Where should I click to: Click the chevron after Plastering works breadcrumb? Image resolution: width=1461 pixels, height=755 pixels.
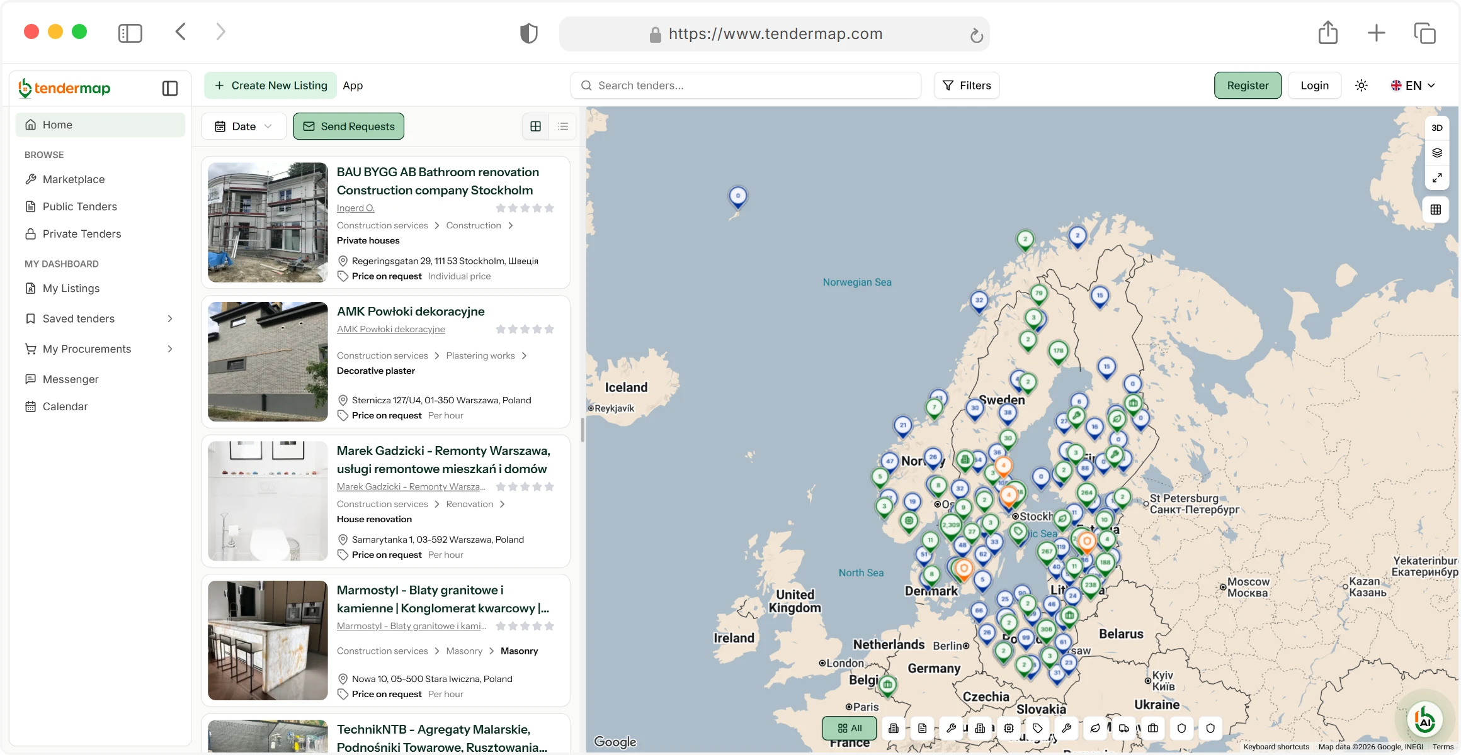524,356
